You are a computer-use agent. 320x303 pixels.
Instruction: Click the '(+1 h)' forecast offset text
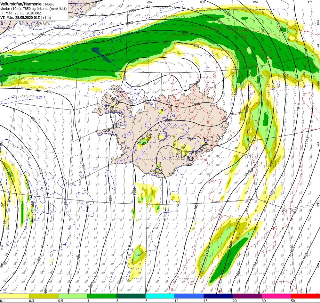tap(46, 18)
